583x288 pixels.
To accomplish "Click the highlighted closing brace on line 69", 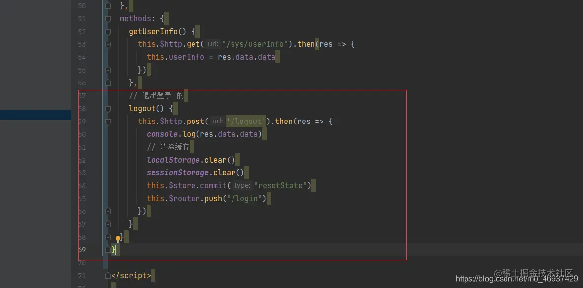I will tap(114, 249).
